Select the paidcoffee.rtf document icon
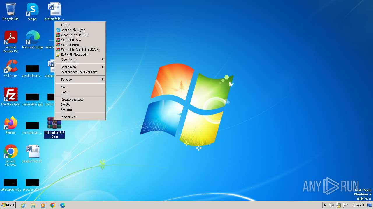 click(x=32, y=154)
